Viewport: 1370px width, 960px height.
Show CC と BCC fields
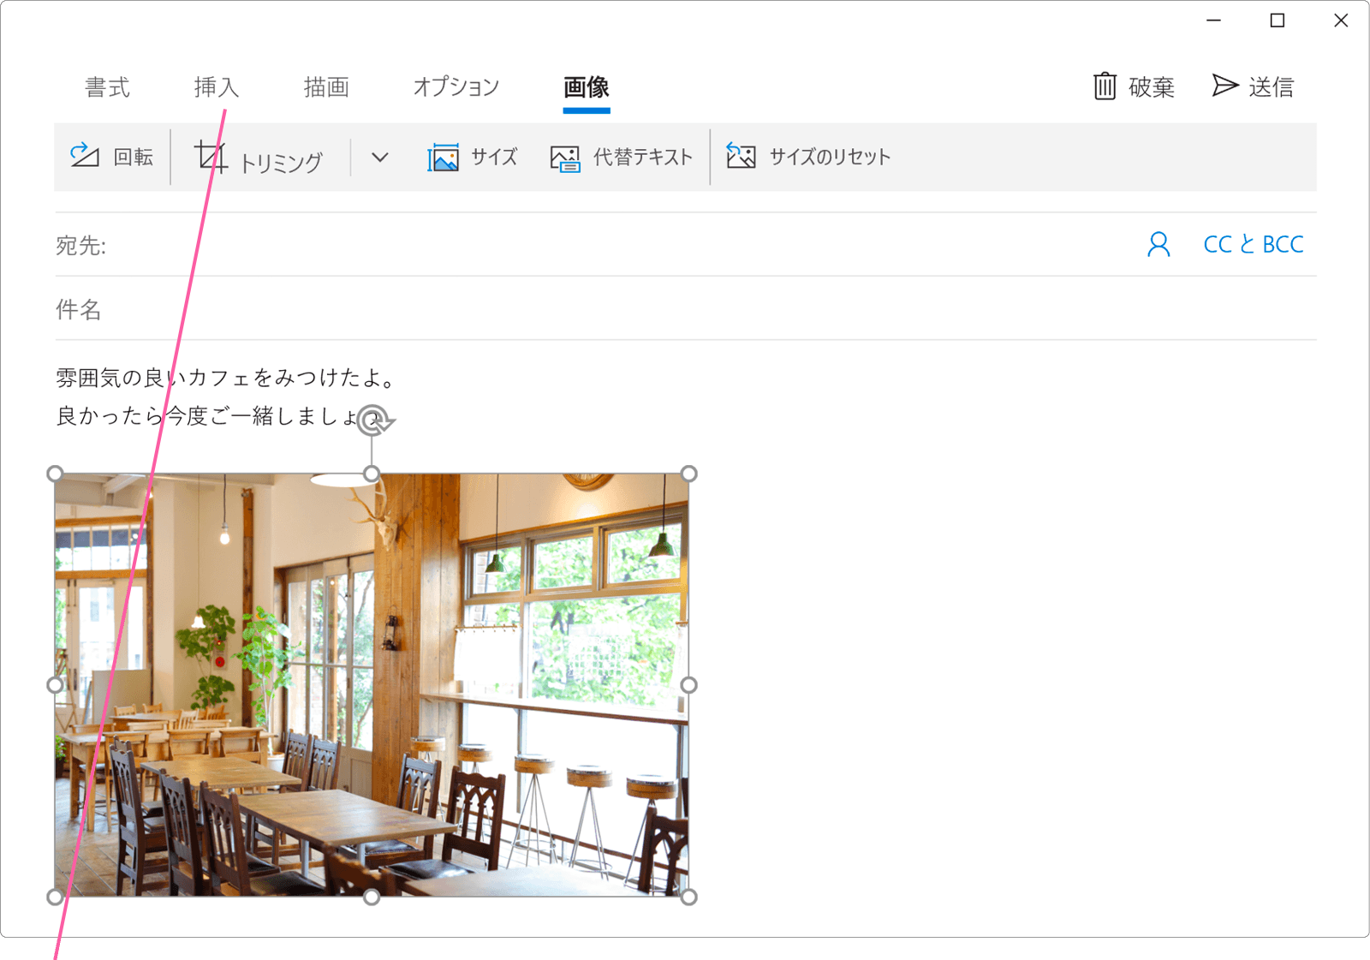(1254, 245)
